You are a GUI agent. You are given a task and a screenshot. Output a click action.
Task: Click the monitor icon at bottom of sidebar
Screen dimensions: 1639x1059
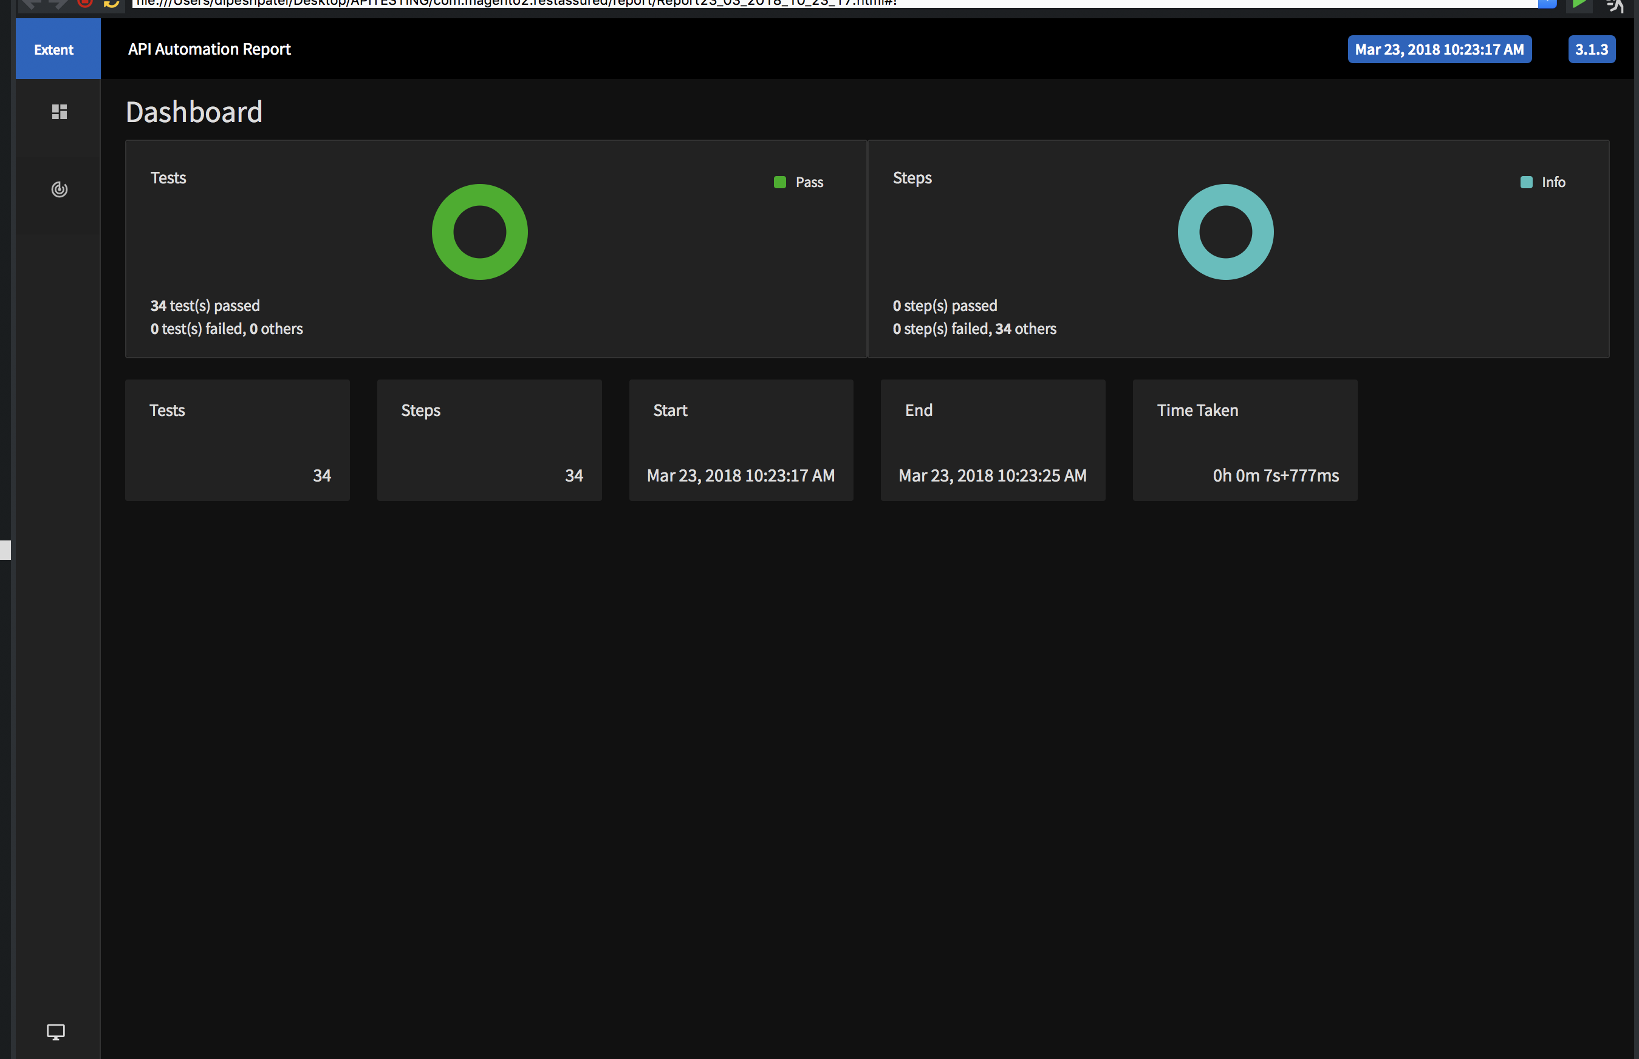tap(55, 1032)
